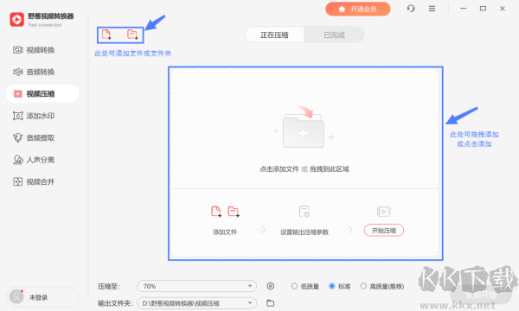Click the add file icon at top toolbar
This screenshot has height=311, width=519.
pos(106,35)
